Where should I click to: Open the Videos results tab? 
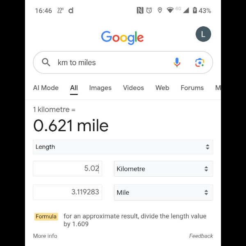tap(133, 88)
